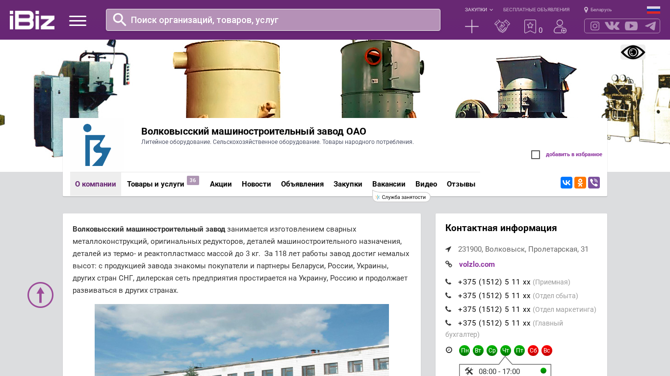Click the link icon beside volzlo.com
This screenshot has height=376, width=670.
448,264
